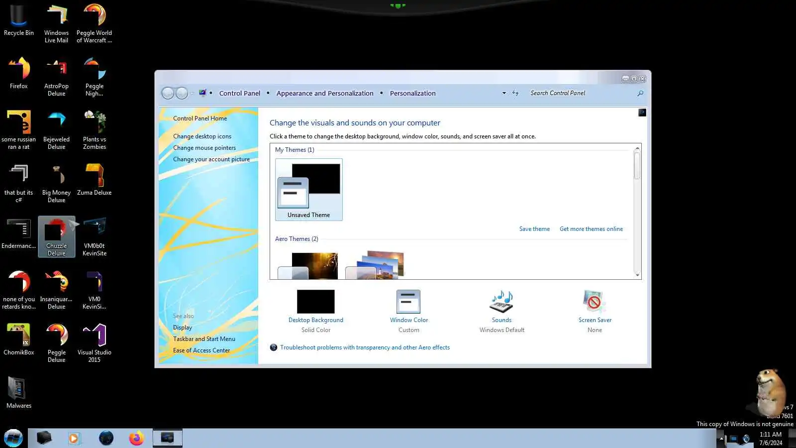The image size is (796, 448).
Task: Open Desktop Background solid color swatch
Action: [x=315, y=302]
